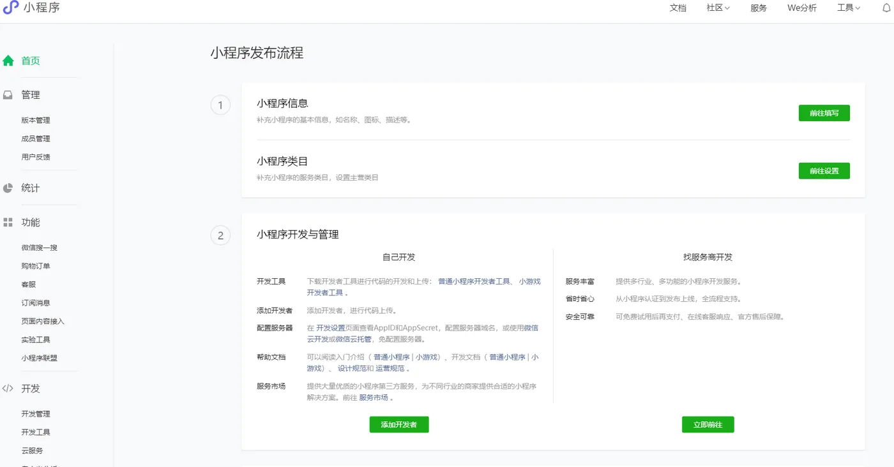The height and width of the screenshot is (467, 894).
Task: Click the 前往设置 button
Action: (824, 171)
